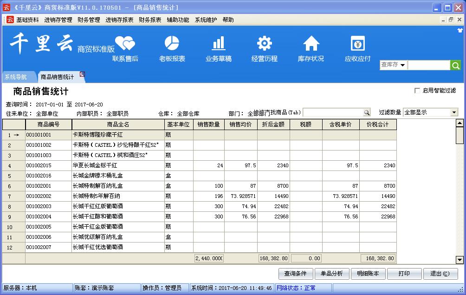Click the 查询条件 button
The width and height of the screenshot is (466, 295).
[x=296, y=274]
